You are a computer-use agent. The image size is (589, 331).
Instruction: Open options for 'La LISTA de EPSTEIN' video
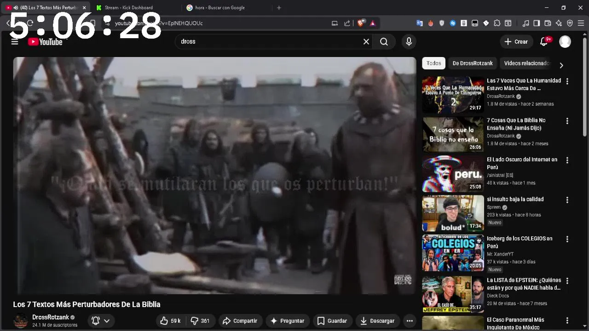point(567,281)
